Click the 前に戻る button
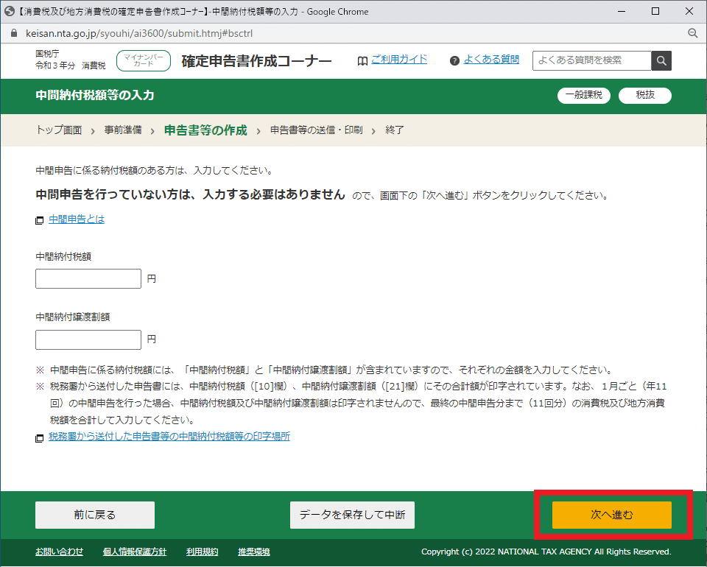Screen dimensions: 707x567 95,515
